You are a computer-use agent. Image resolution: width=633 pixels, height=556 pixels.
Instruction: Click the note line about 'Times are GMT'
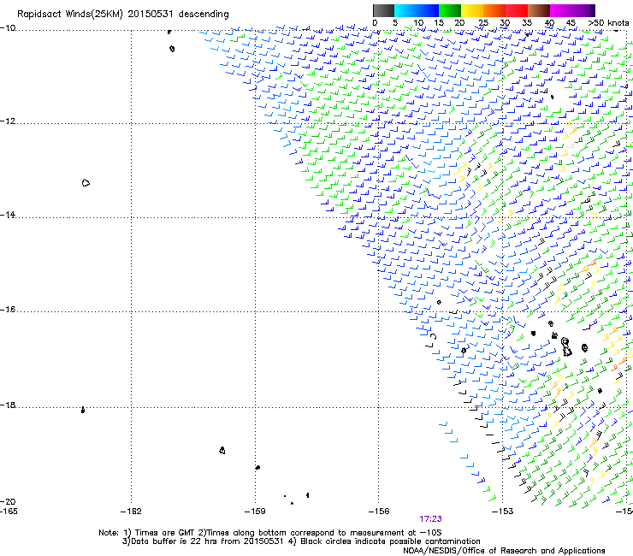pyautogui.click(x=270, y=533)
